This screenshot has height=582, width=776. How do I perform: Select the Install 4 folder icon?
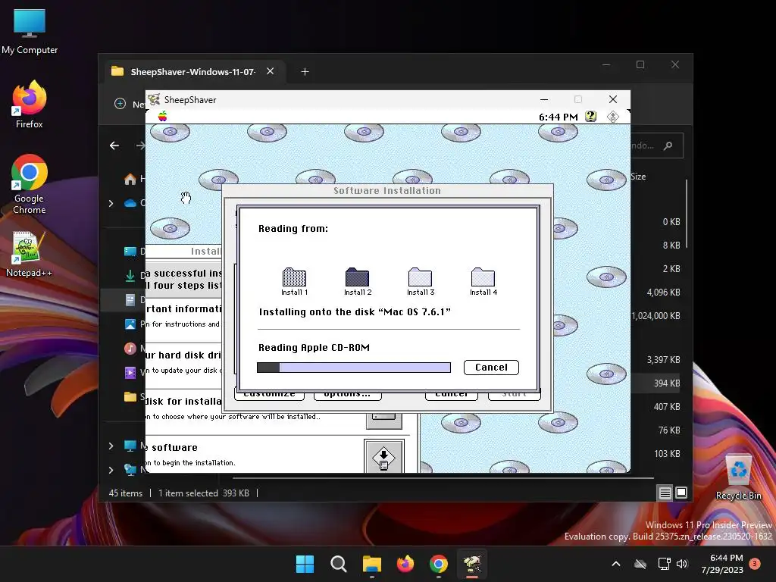coord(483,277)
